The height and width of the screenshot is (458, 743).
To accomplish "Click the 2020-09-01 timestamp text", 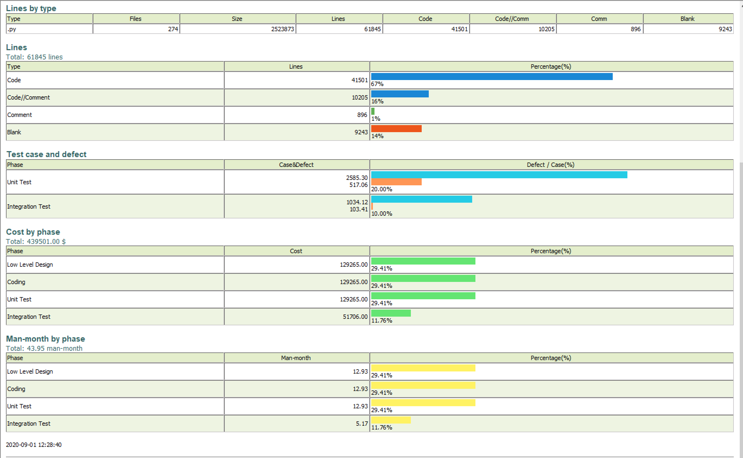I will [x=34, y=445].
